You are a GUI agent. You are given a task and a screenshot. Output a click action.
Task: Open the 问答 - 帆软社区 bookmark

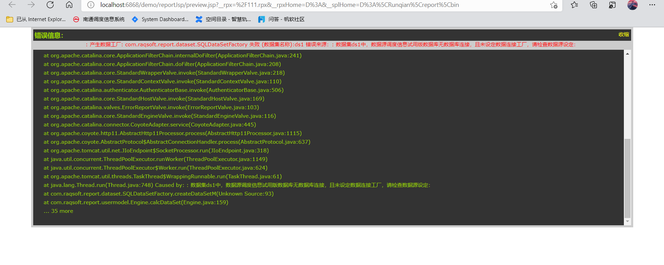281,19
